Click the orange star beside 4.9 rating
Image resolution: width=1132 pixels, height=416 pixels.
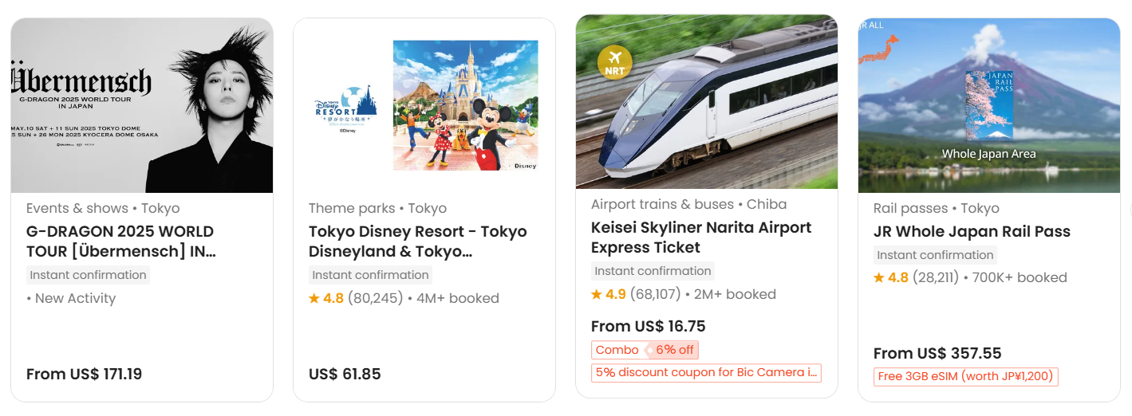(597, 295)
